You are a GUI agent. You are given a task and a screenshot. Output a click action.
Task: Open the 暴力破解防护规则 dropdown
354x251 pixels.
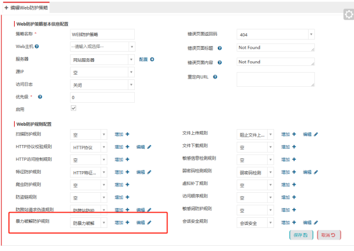[x=89, y=223]
